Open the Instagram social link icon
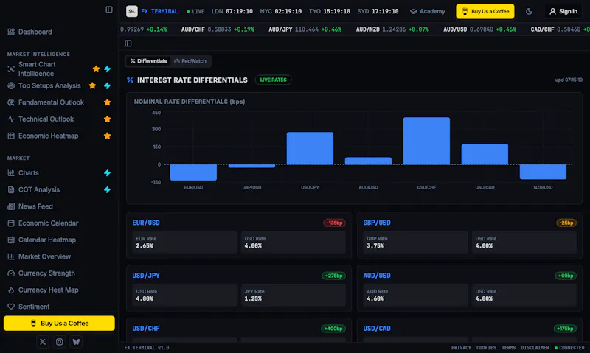This screenshot has height=353, width=590. point(60,342)
